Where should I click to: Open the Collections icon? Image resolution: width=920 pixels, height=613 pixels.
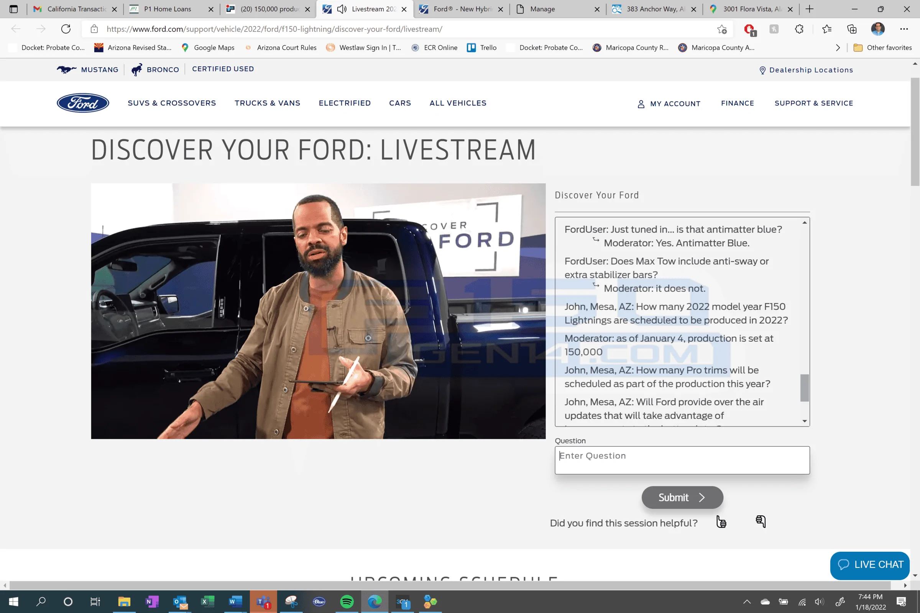point(851,29)
